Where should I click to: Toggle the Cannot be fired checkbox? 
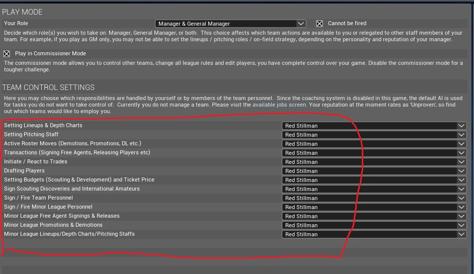point(319,24)
